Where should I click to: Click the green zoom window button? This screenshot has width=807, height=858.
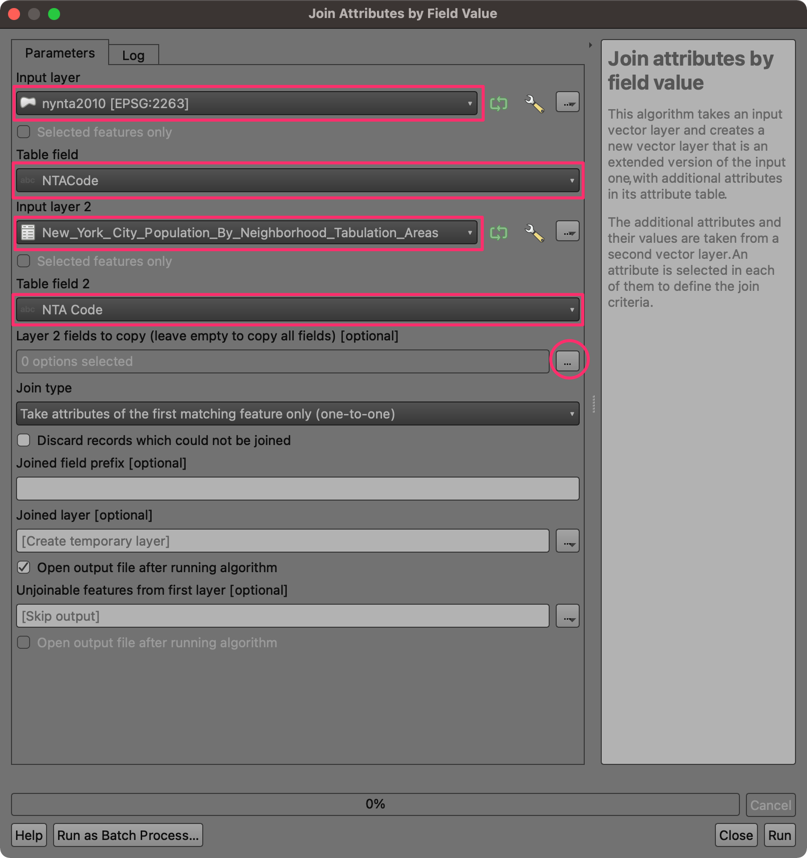coord(54,14)
